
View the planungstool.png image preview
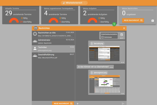[105, 84]
